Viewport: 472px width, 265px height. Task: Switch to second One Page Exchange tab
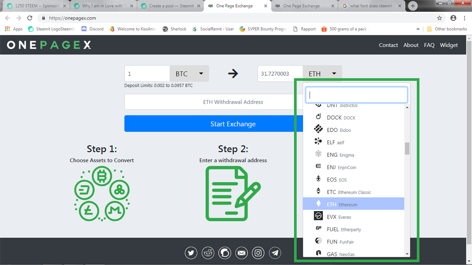(305, 6)
